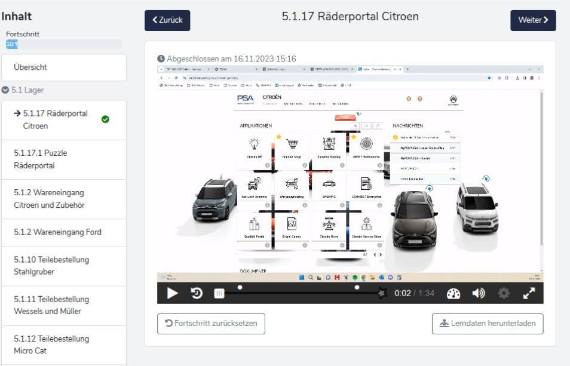Rewind the video ten seconds
Screen dimensions: 570x366
point(197,293)
